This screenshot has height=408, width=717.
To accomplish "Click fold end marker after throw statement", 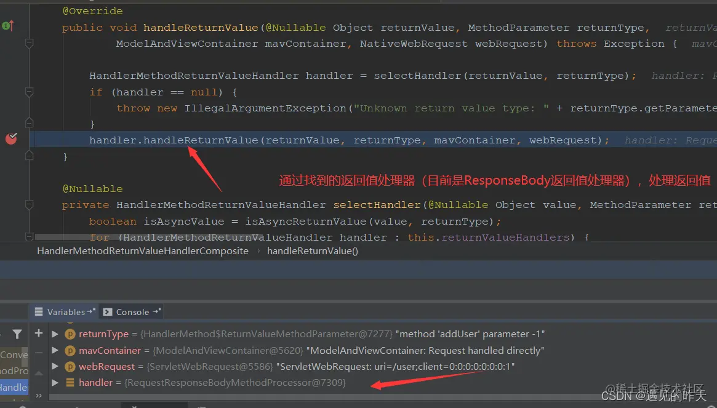I will pos(30,122).
